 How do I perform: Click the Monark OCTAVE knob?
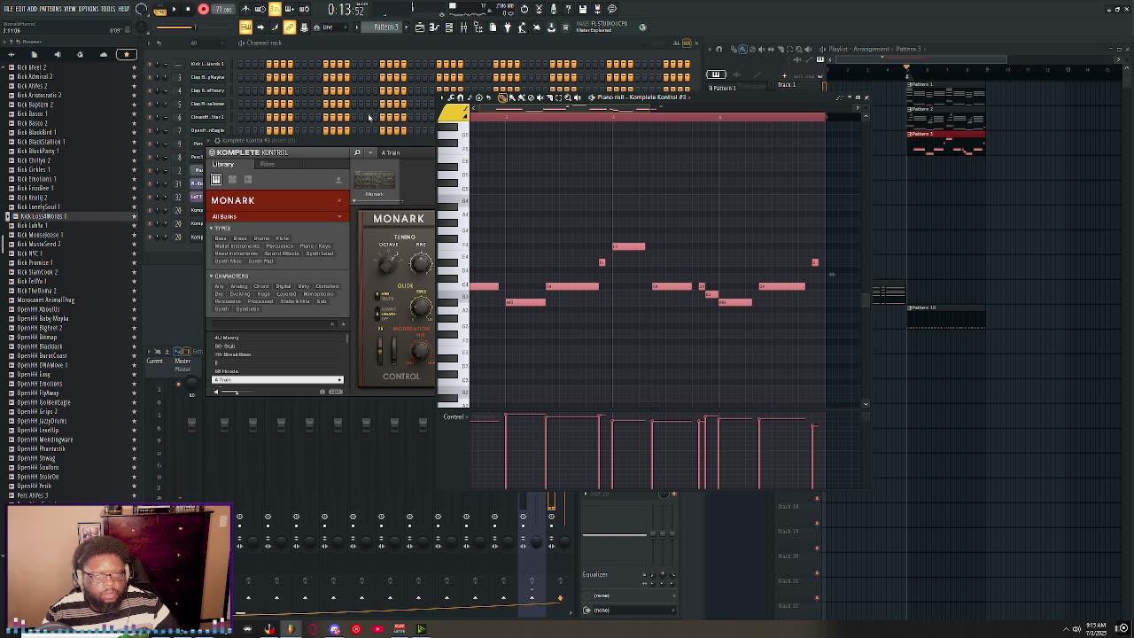click(387, 263)
